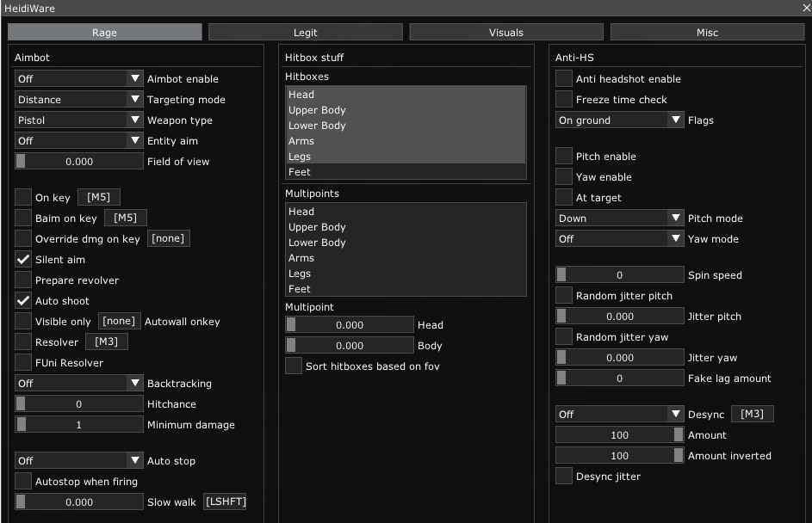The image size is (812, 523).
Task: Click the Multipoint Body slider
Action: point(350,346)
